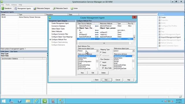Screen dimensions: 185x104
Task: Open Data source object type dropdown
Action: [x=97, y=51]
